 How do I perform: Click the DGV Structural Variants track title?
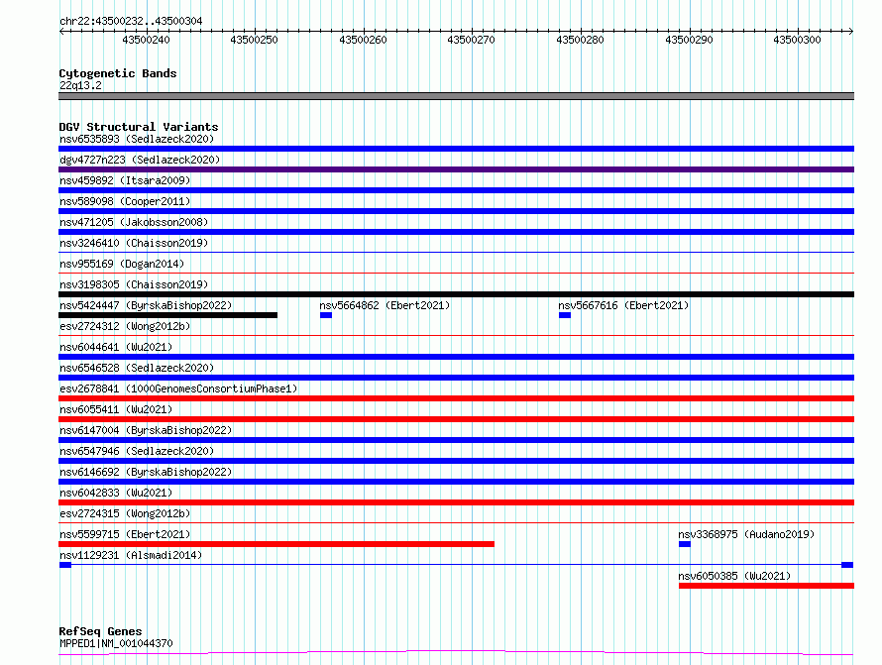tap(139, 127)
